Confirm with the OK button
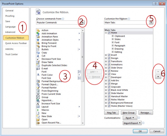 coord(140,131)
